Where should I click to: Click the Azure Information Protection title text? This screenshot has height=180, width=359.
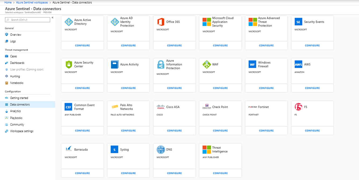tap(174, 64)
